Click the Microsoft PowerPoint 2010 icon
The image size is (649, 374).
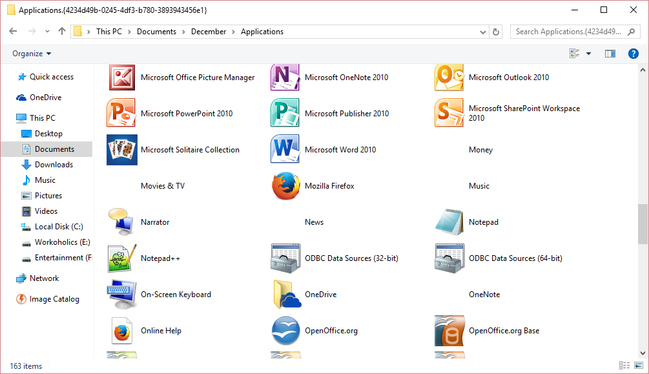[x=121, y=113]
